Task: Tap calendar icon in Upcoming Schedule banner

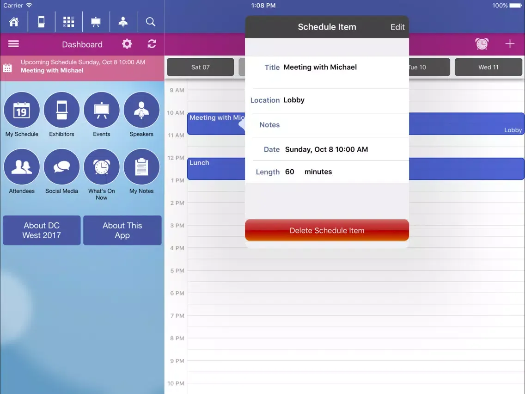Action: tap(7, 68)
